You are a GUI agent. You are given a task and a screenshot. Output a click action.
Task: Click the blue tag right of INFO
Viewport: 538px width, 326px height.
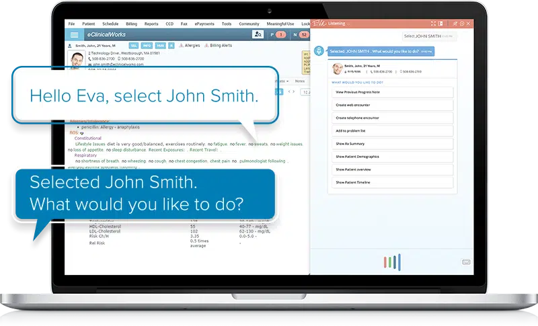click(160, 46)
